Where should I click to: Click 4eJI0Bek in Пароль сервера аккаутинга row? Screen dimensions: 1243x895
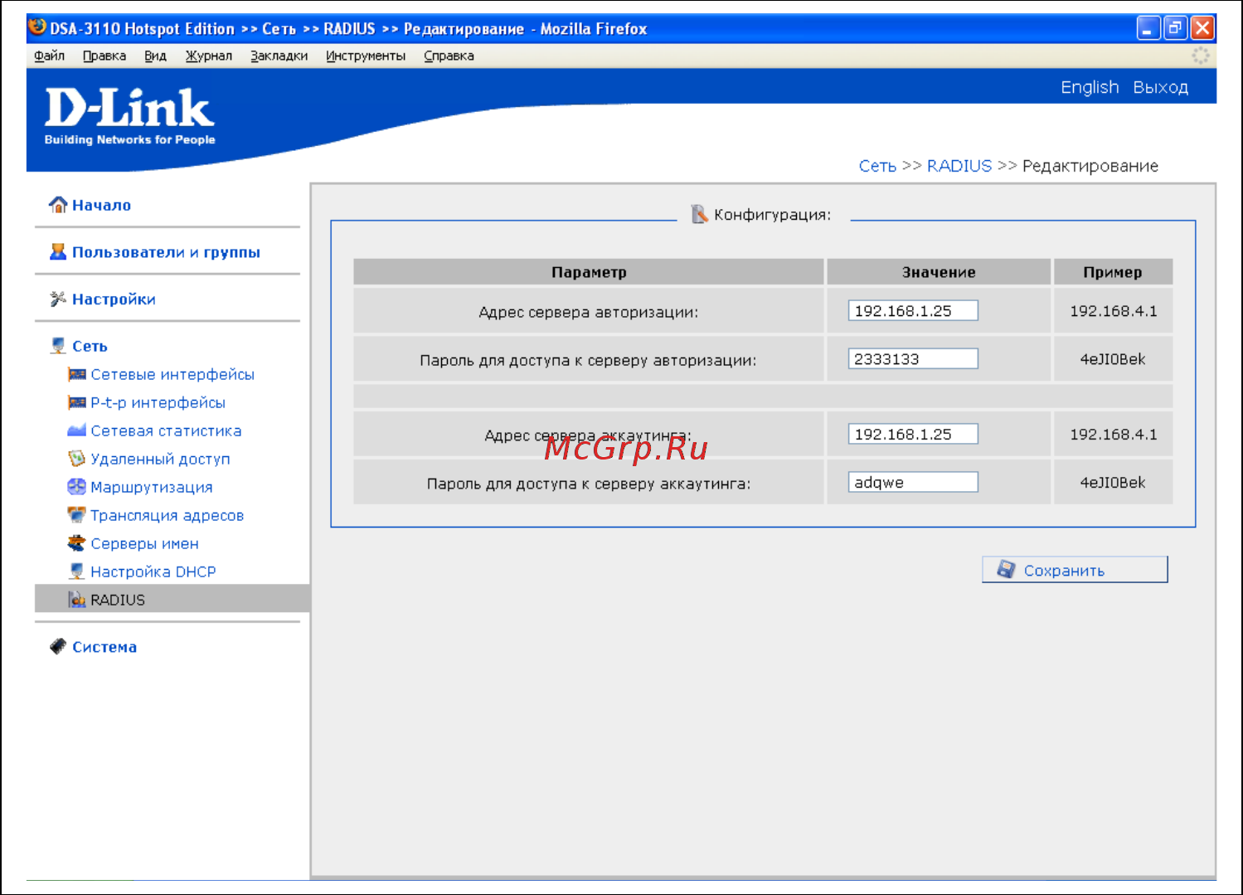pyautogui.click(x=1113, y=483)
